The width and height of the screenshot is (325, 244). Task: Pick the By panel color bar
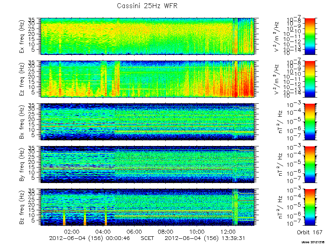coord(310,164)
